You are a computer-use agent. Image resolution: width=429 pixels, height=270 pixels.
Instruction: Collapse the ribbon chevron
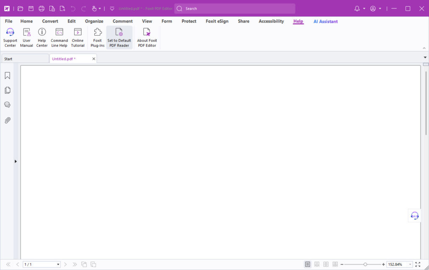pyautogui.click(x=424, y=48)
